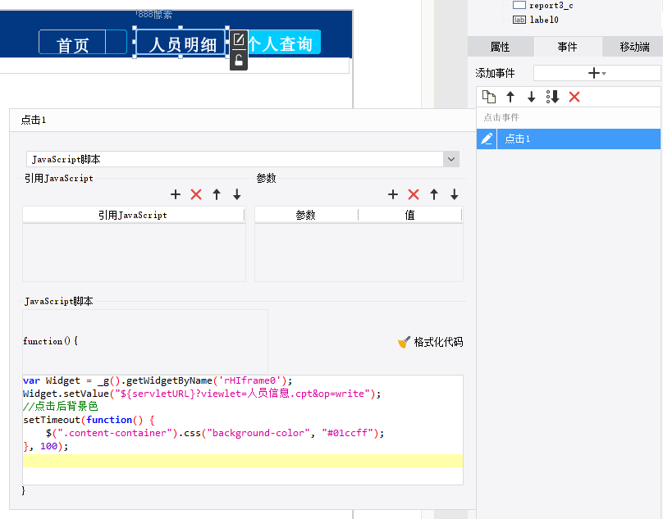Image resolution: width=663 pixels, height=519 pixels.
Task: Toggle the lock icon beside 人员明细 widget
Action: (x=239, y=61)
